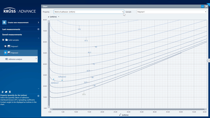This screenshot has width=210, height=118.
Task: Click the 1:1 zoom reset icon
Action: pos(202,7)
